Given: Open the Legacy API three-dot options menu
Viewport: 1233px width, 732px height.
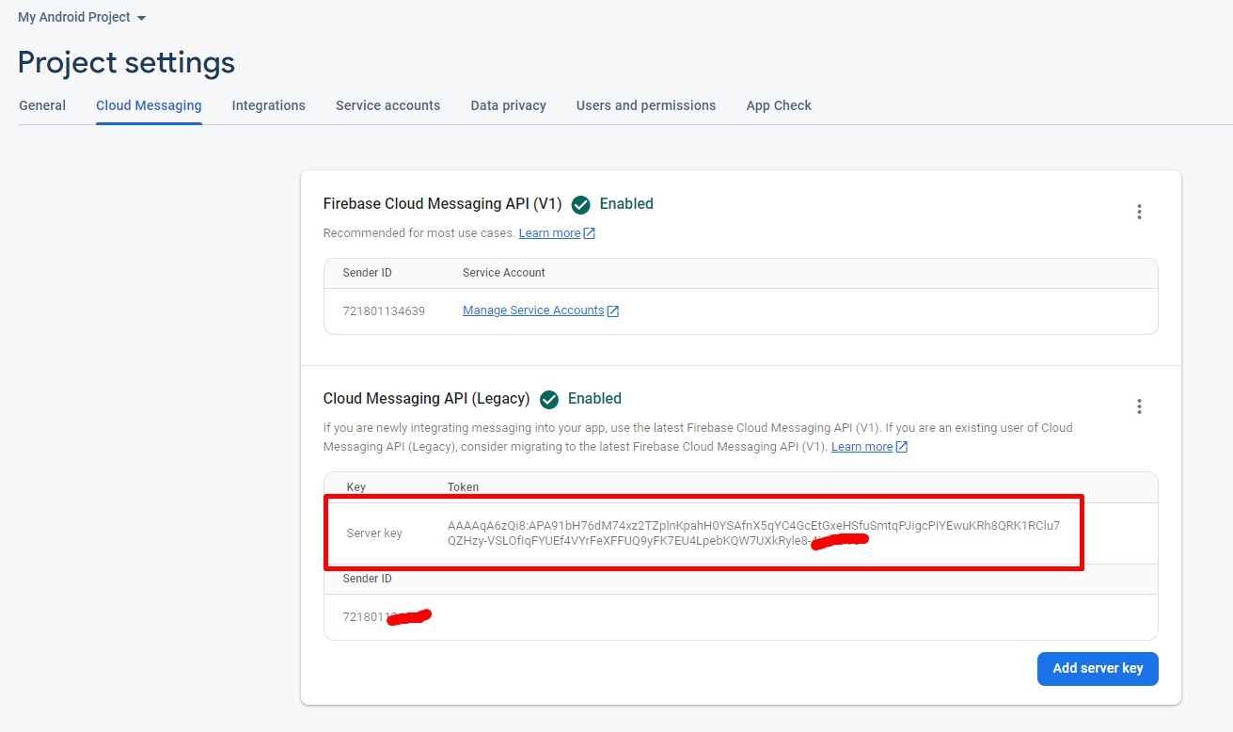Looking at the screenshot, I should (x=1139, y=406).
